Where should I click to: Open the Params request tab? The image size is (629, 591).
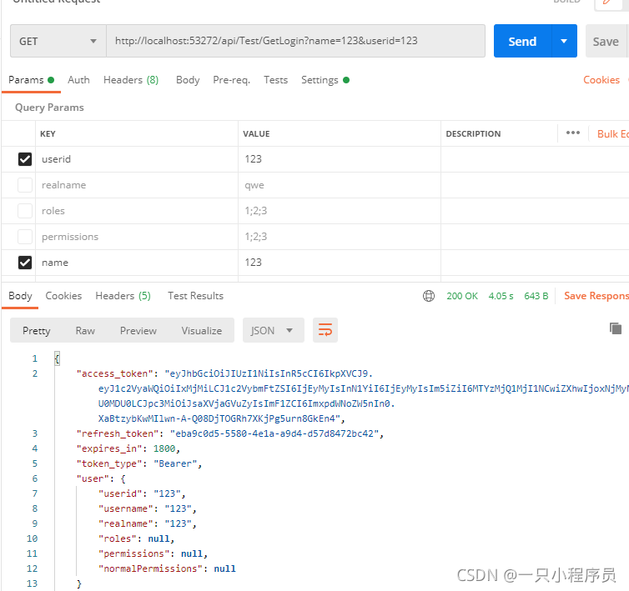click(31, 80)
